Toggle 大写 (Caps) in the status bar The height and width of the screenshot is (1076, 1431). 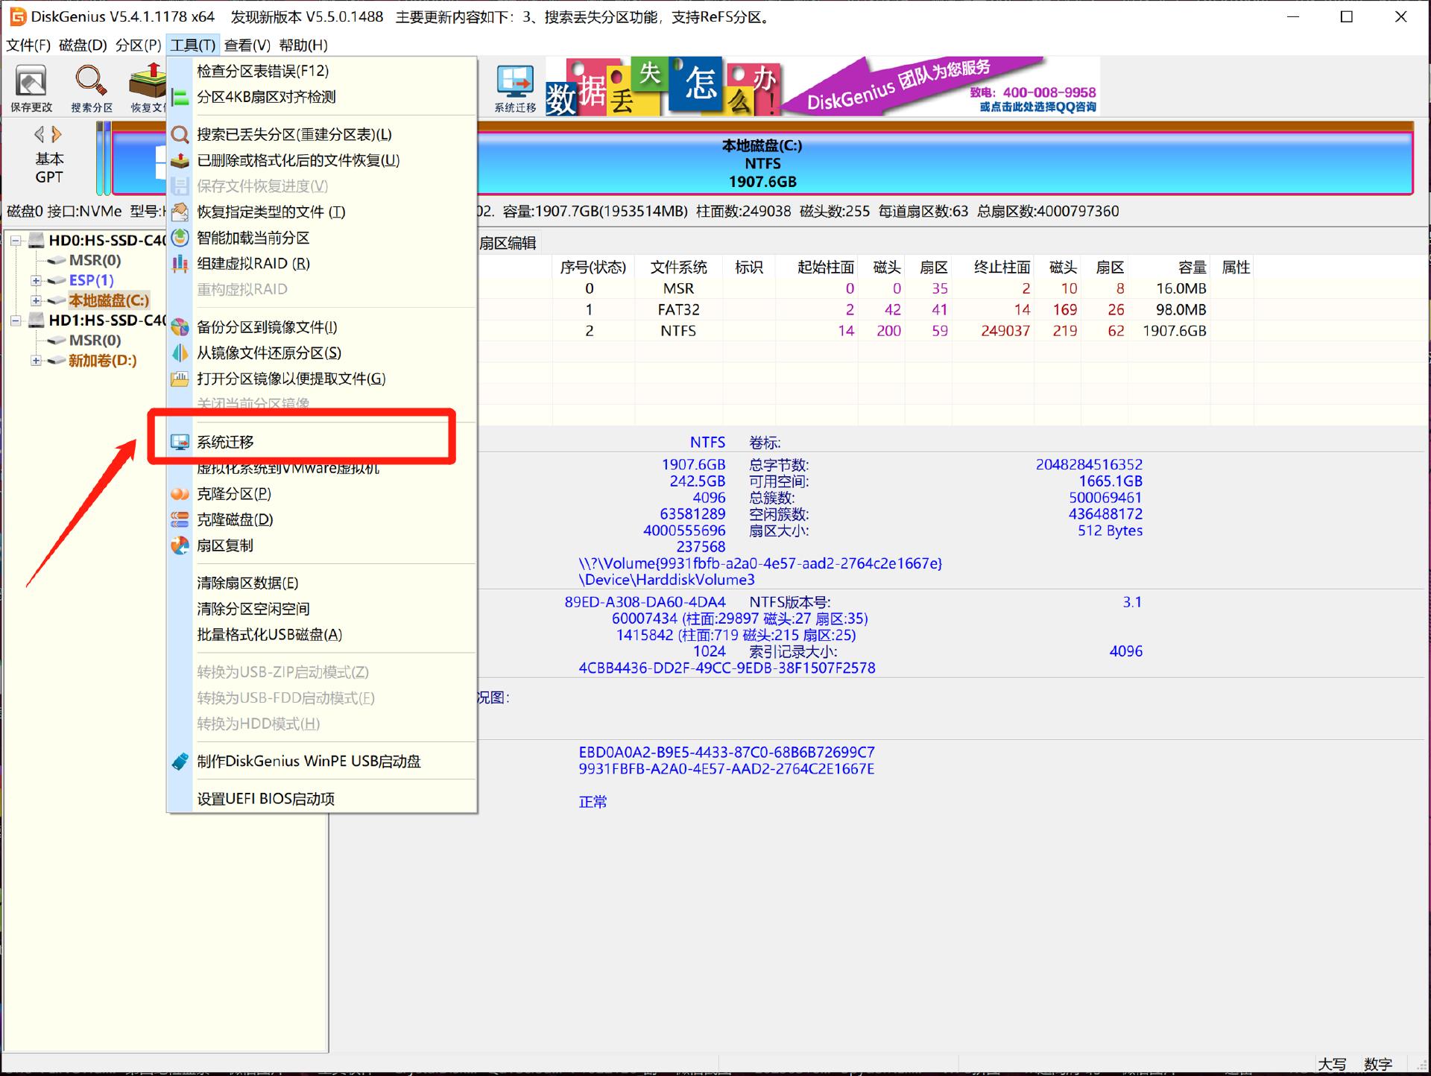(x=1333, y=1064)
